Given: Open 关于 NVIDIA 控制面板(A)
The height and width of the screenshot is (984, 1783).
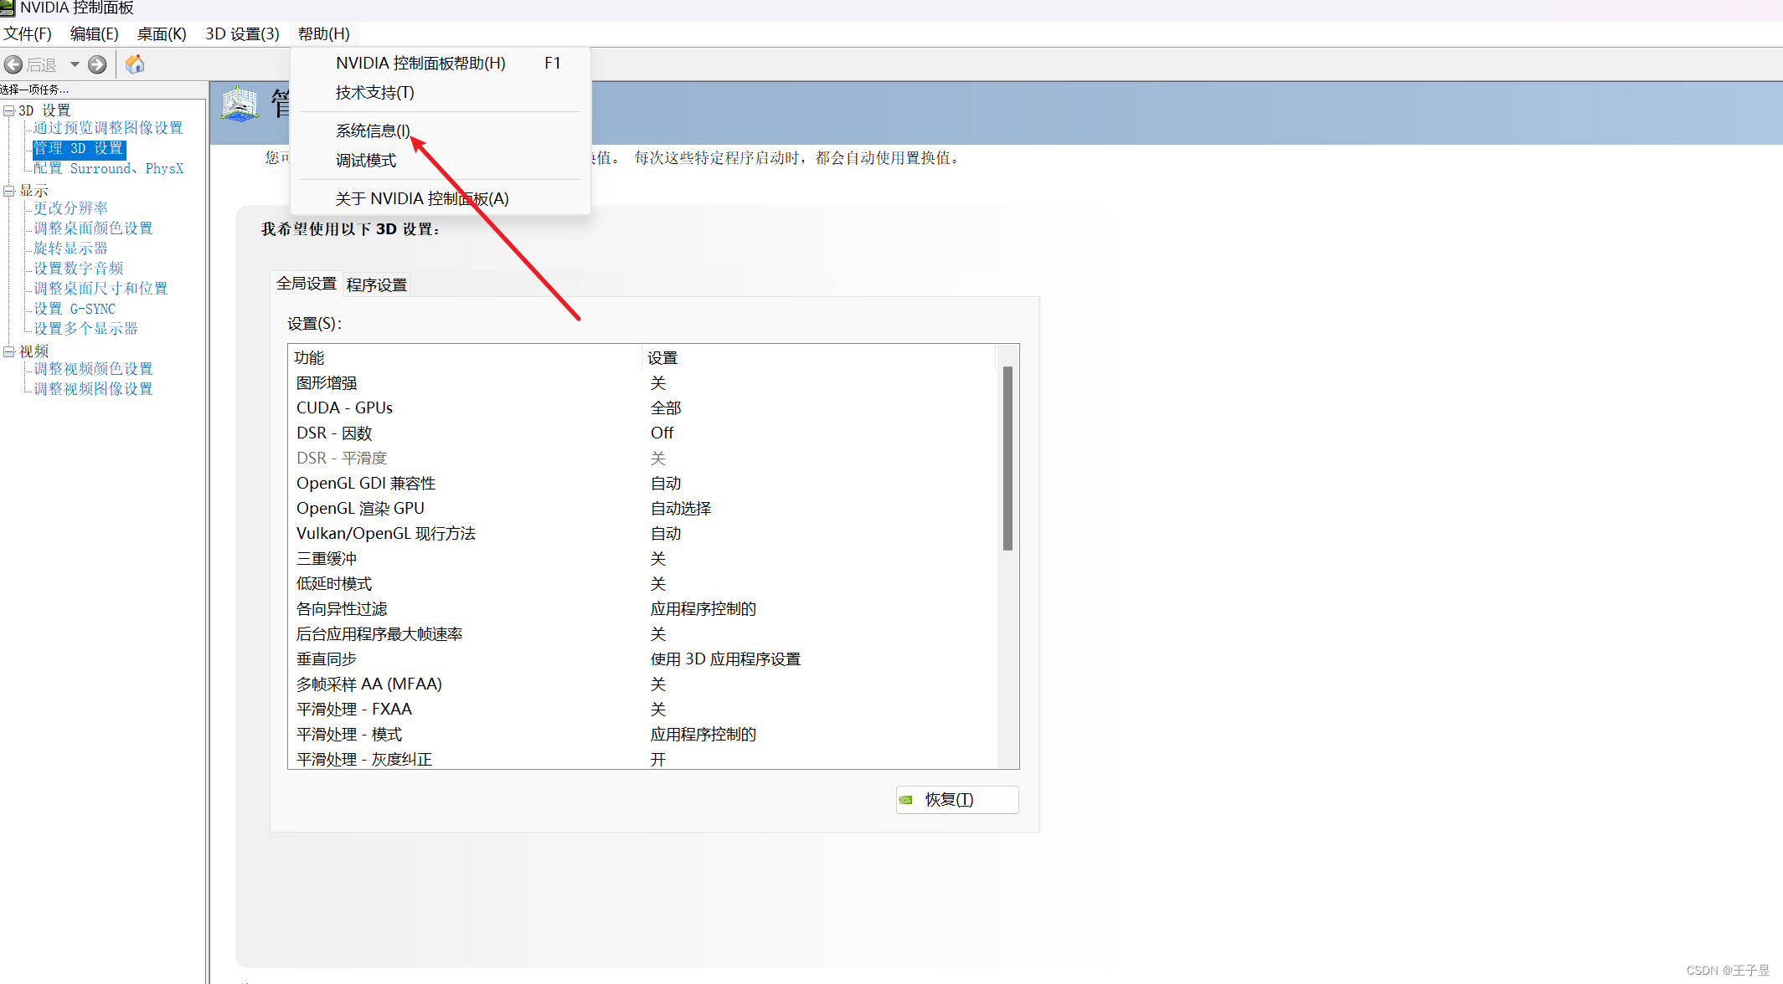Looking at the screenshot, I should tap(441, 198).
